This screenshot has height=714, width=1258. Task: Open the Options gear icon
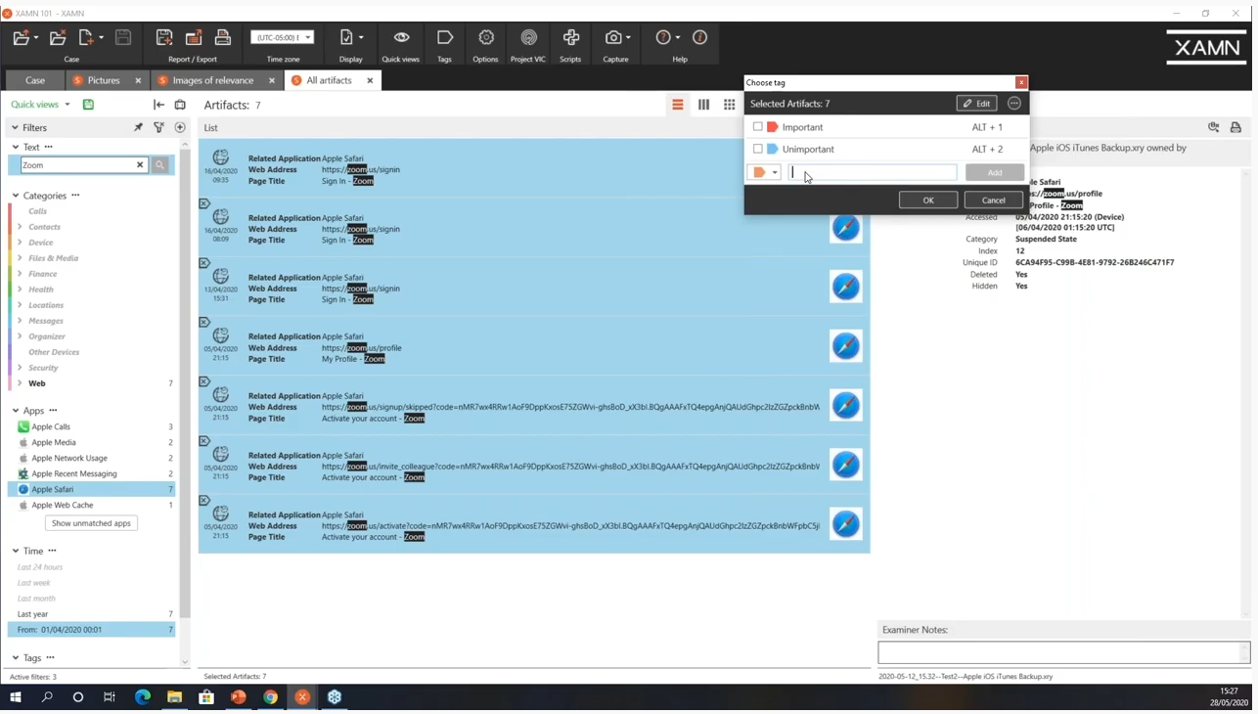pos(486,38)
